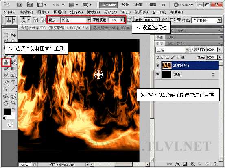Image resolution: width=225 pixels, height=168 pixels.
Task: Select the Zoom tool
Action: (13, 103)
